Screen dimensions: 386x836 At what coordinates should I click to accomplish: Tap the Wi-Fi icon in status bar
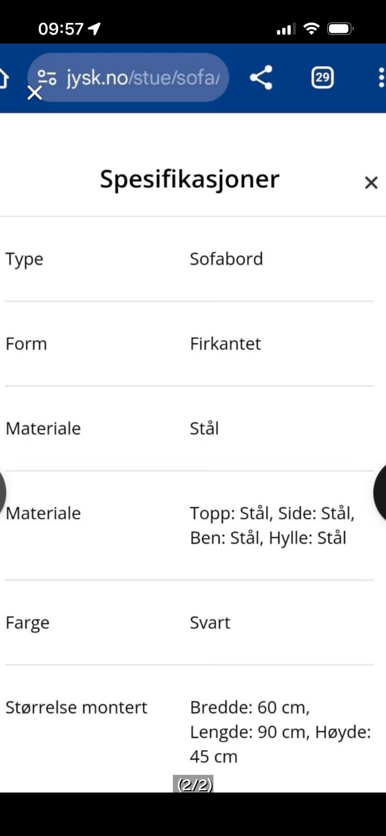311,29
